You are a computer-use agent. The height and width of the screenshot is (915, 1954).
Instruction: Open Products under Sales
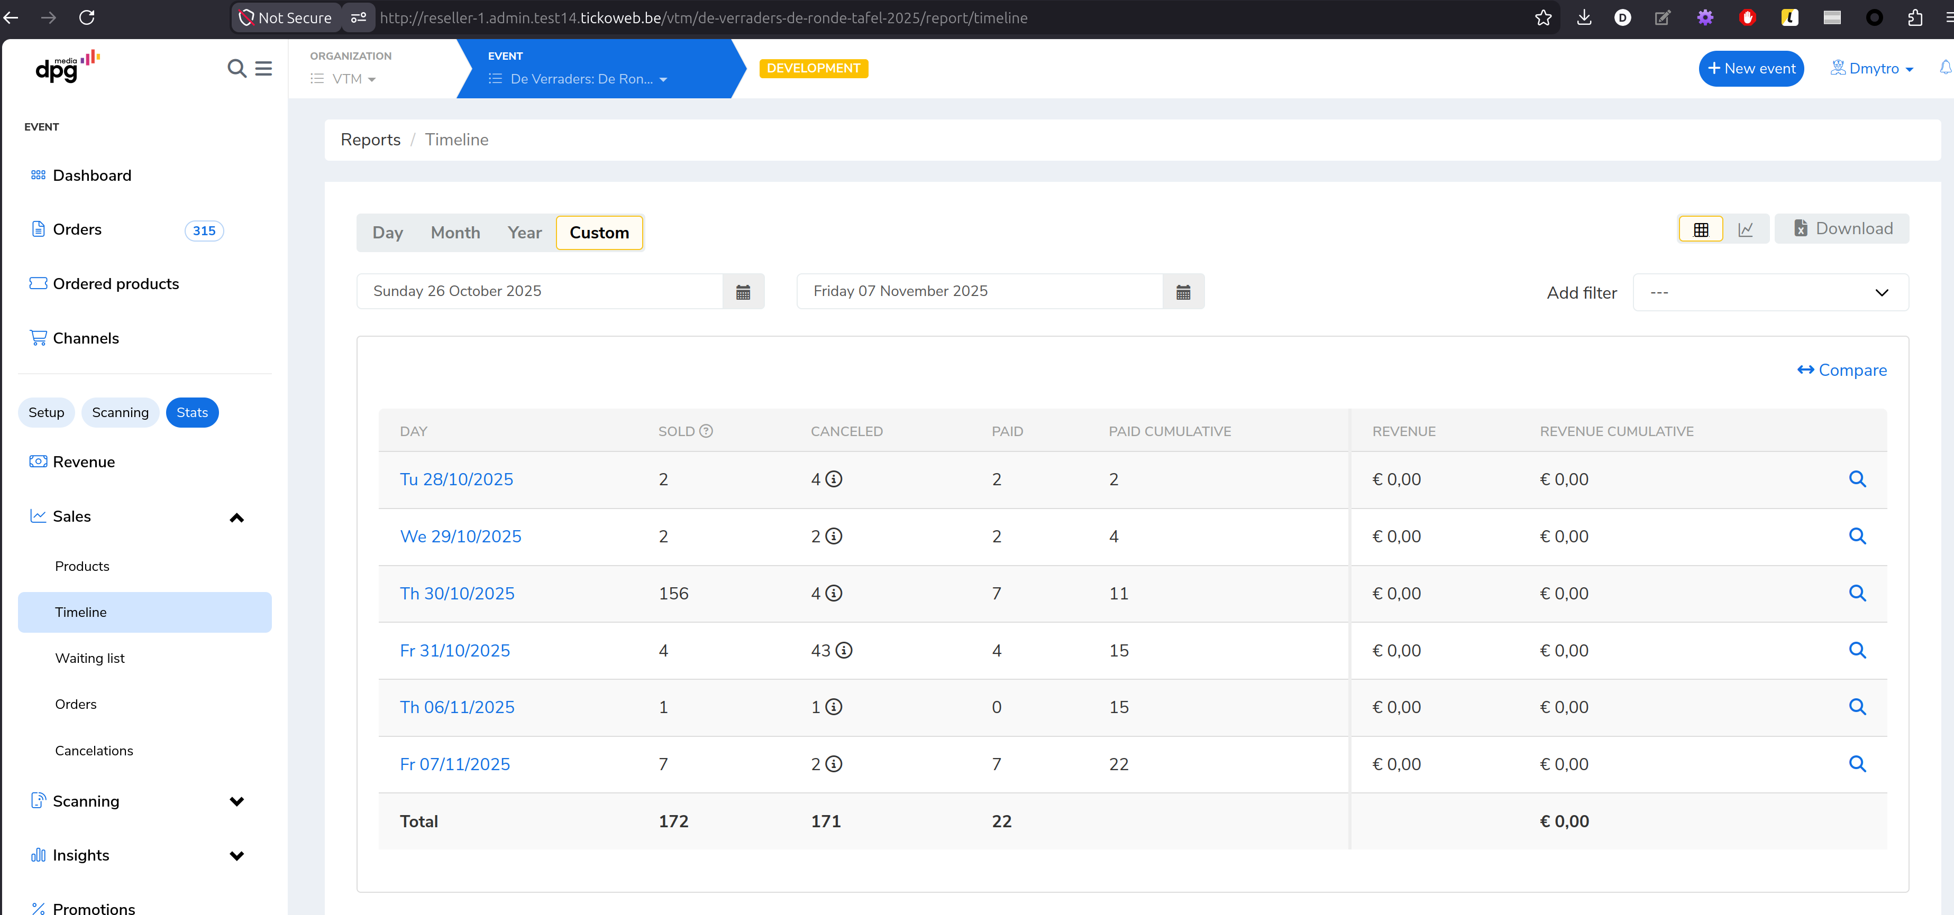pyautogui.click(x=82, y=566)
